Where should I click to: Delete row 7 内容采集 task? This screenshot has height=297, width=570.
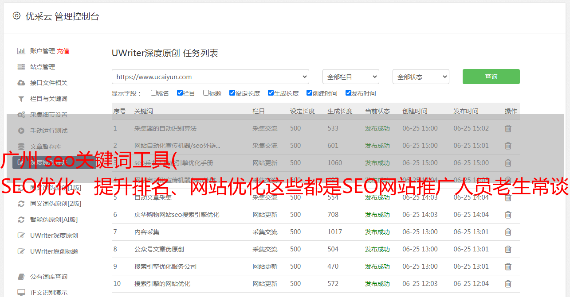pyautogui.click(x=508, y=232)
